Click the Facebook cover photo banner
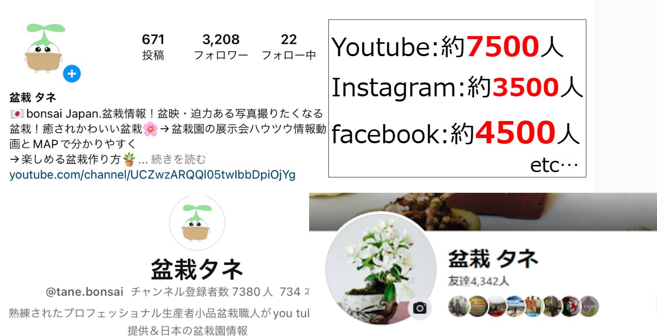The height and width of the screenshot is (336, 657). (483, 211)
